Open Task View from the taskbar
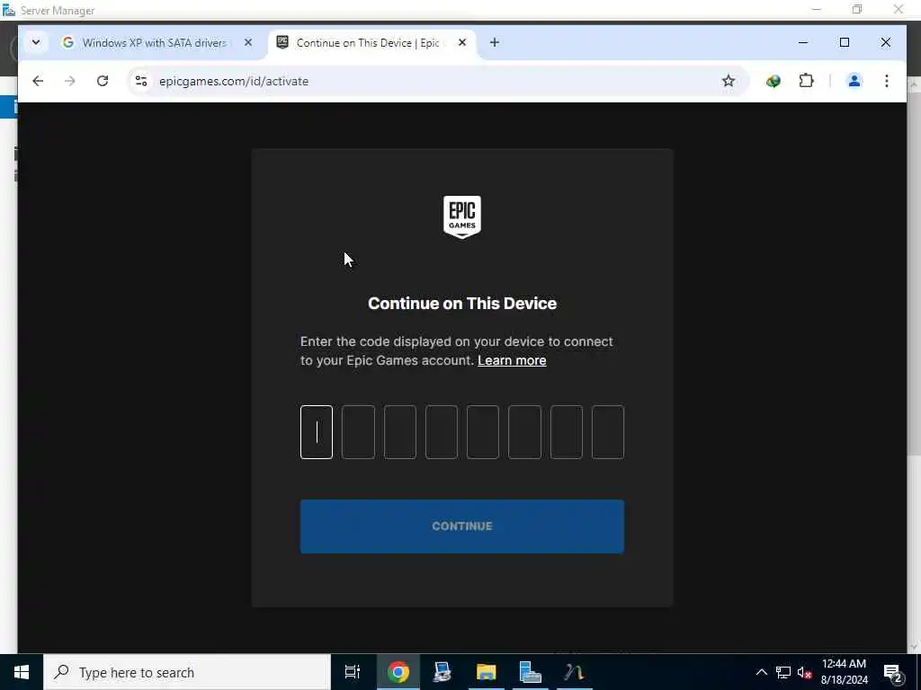This screenshot has height=690, width=921. 353,672
